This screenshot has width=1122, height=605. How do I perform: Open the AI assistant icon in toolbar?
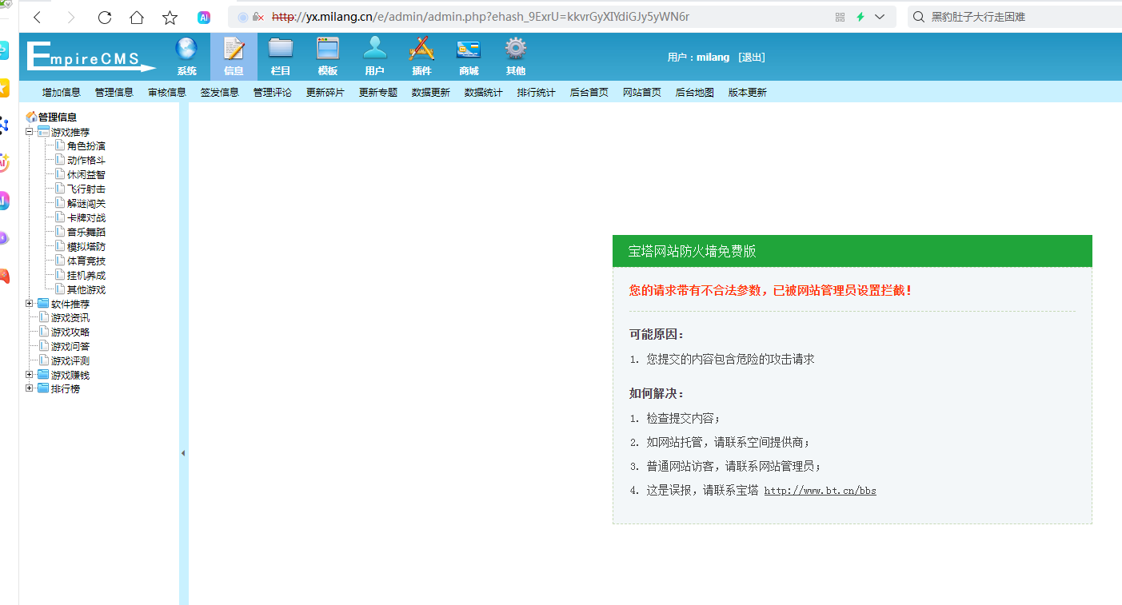[204, 17]
